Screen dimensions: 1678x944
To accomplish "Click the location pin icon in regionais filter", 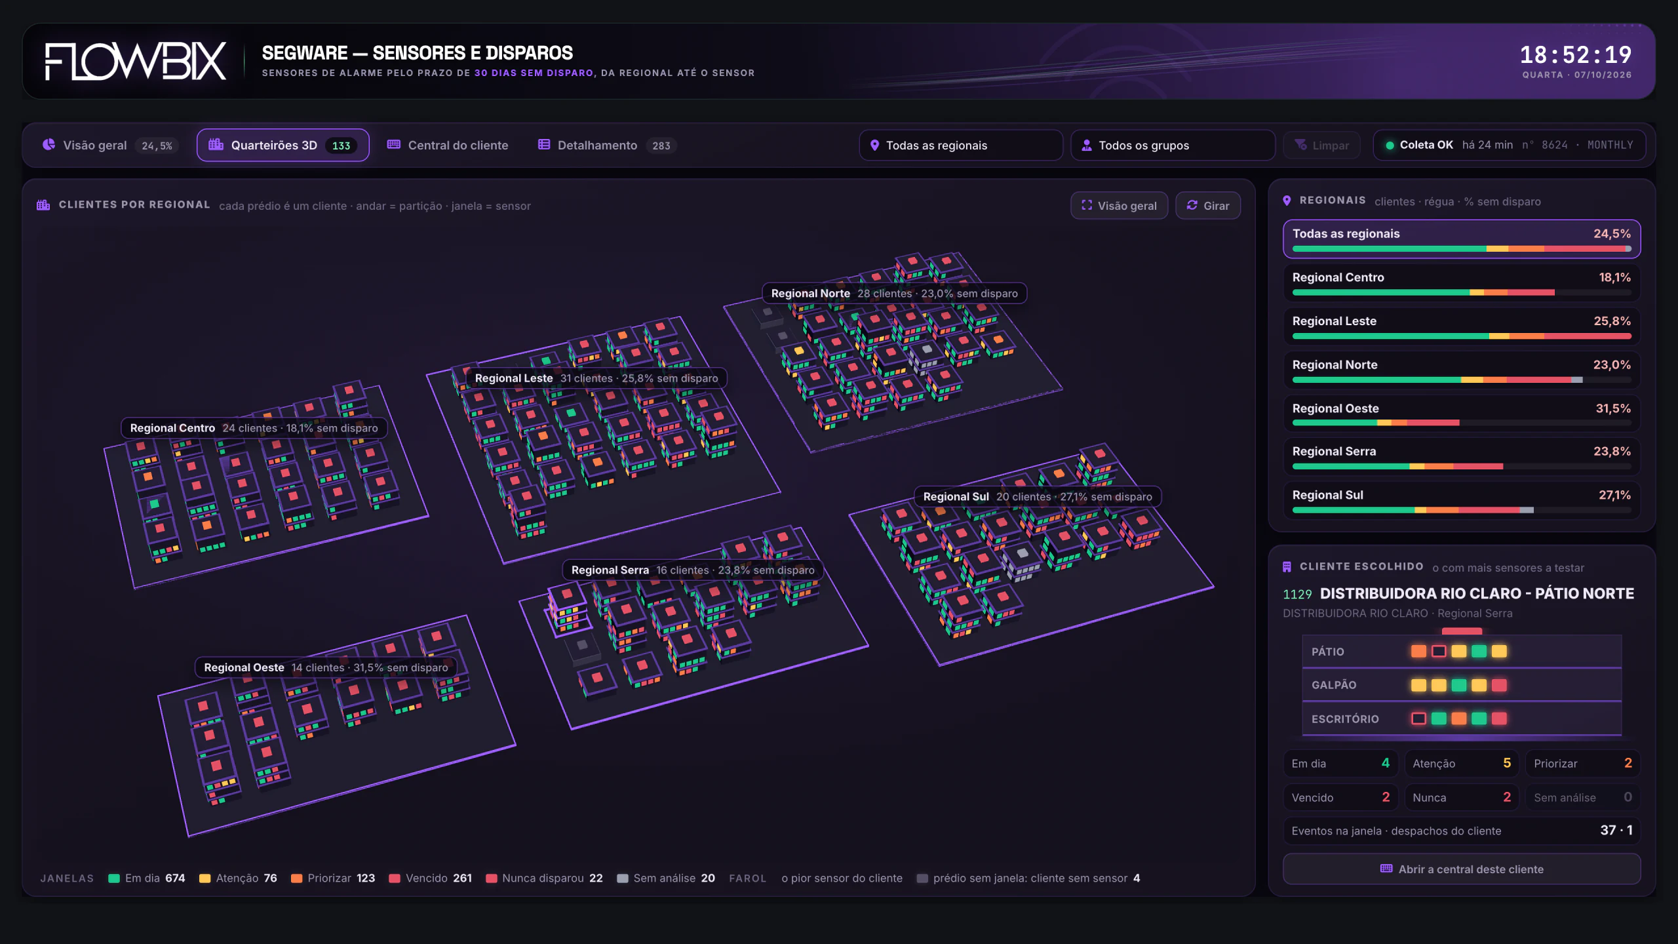I will tap(874, 146).
